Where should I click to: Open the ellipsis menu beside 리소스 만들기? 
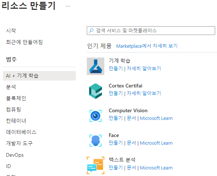point(68,6)
